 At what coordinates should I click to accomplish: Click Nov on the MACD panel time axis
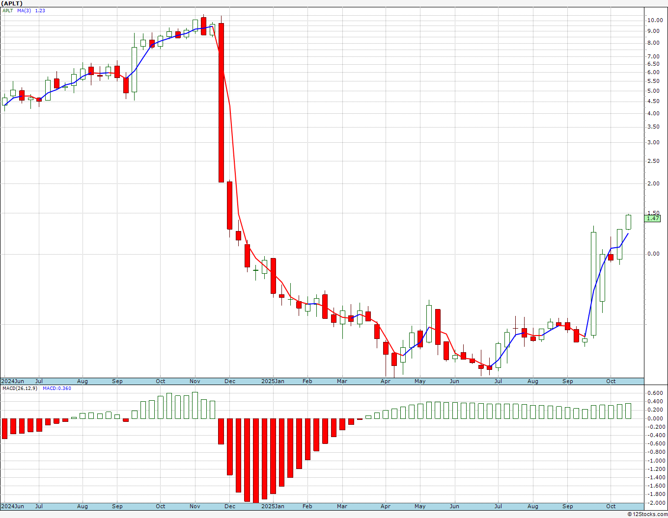click(195, 506)
